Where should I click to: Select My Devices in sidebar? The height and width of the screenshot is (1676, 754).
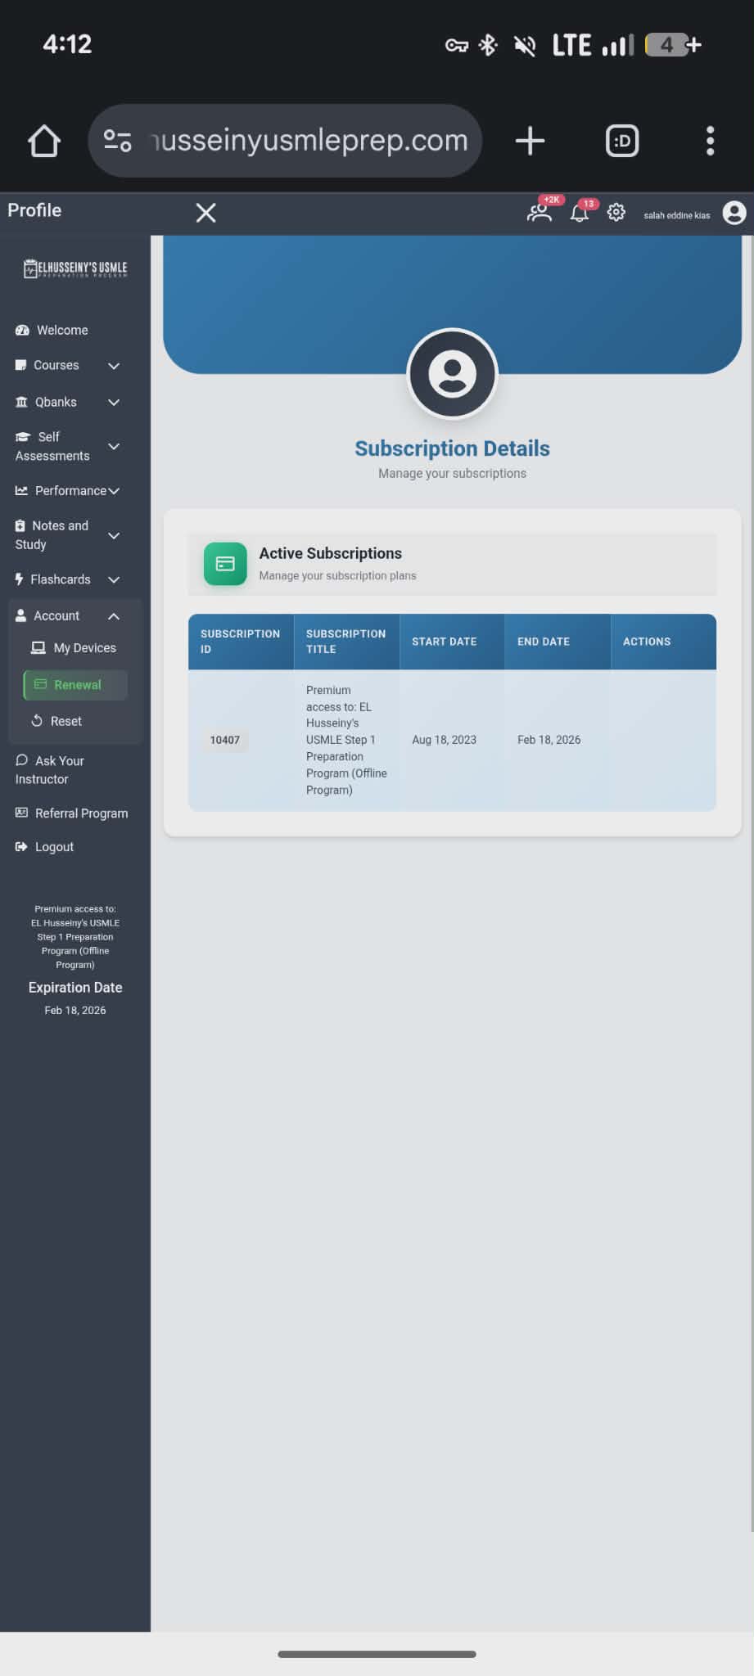(x=84, y=647)
